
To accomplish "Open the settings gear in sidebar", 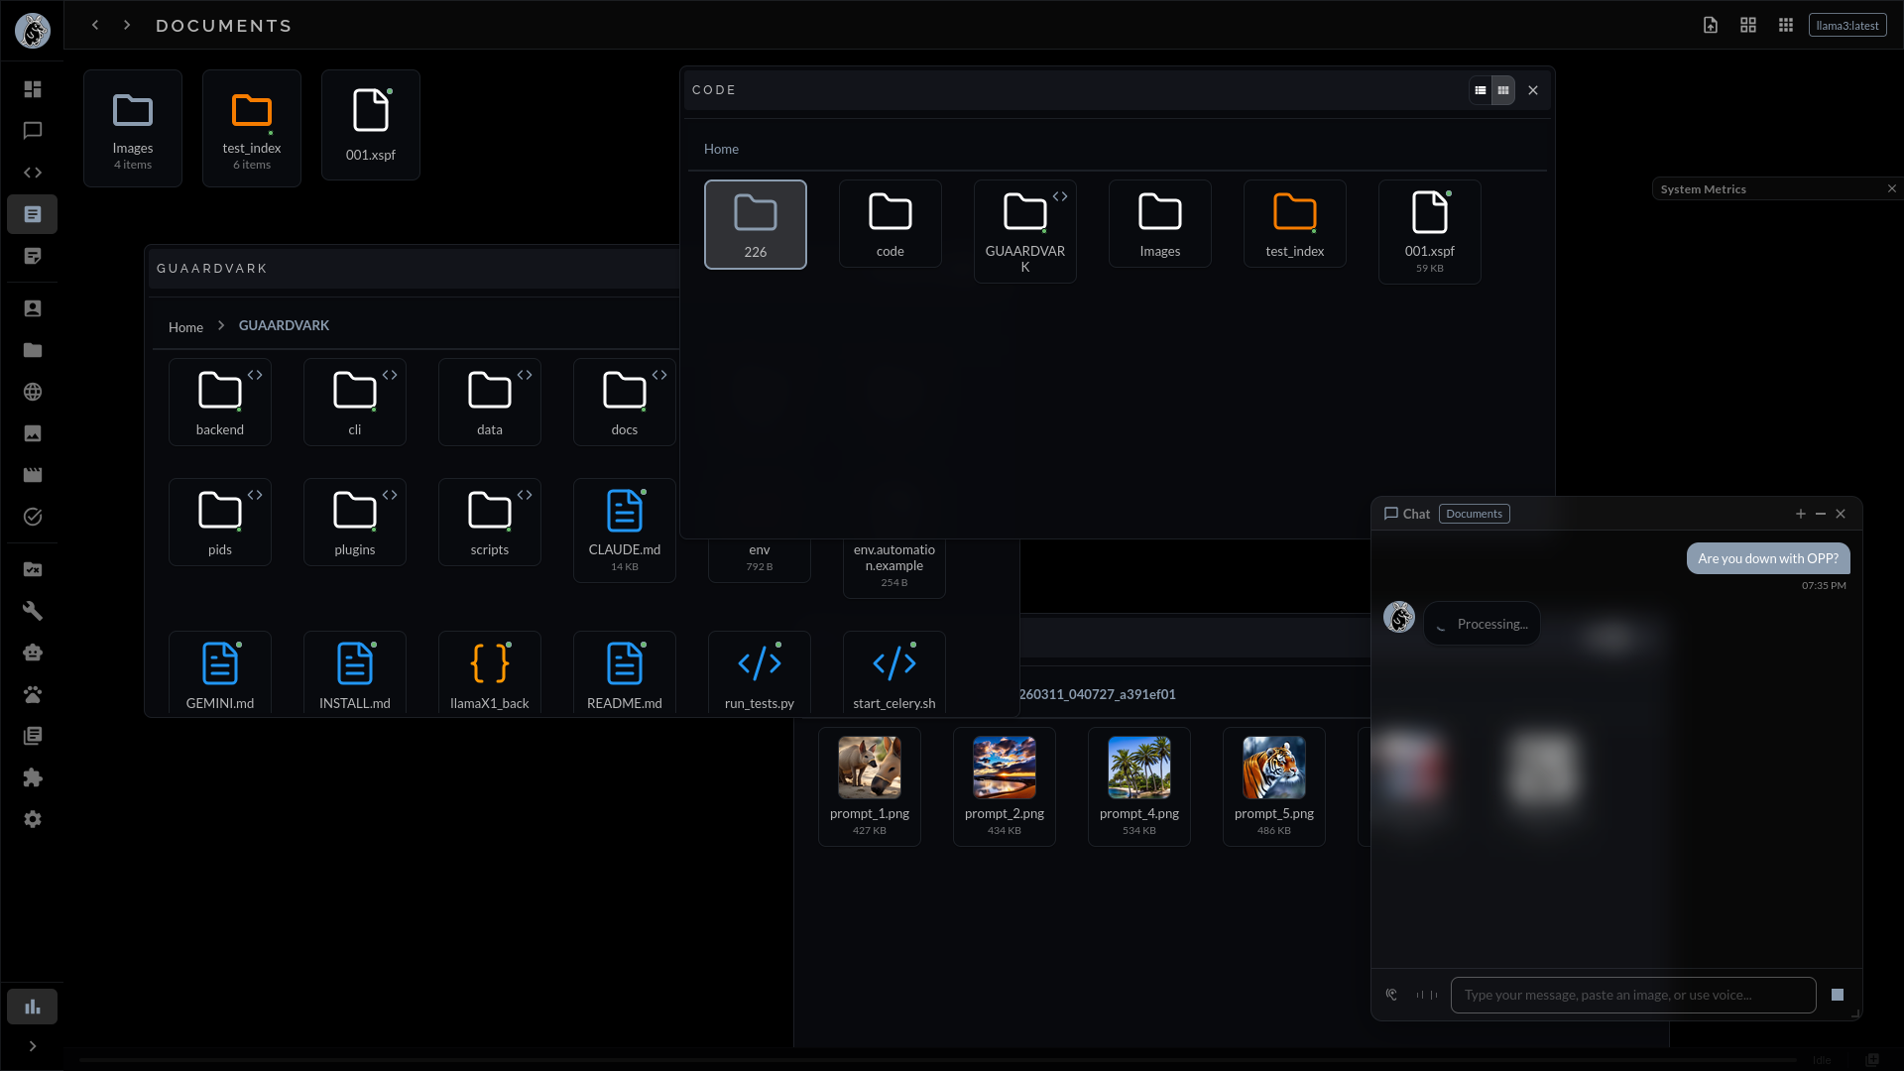I will 33,819.
